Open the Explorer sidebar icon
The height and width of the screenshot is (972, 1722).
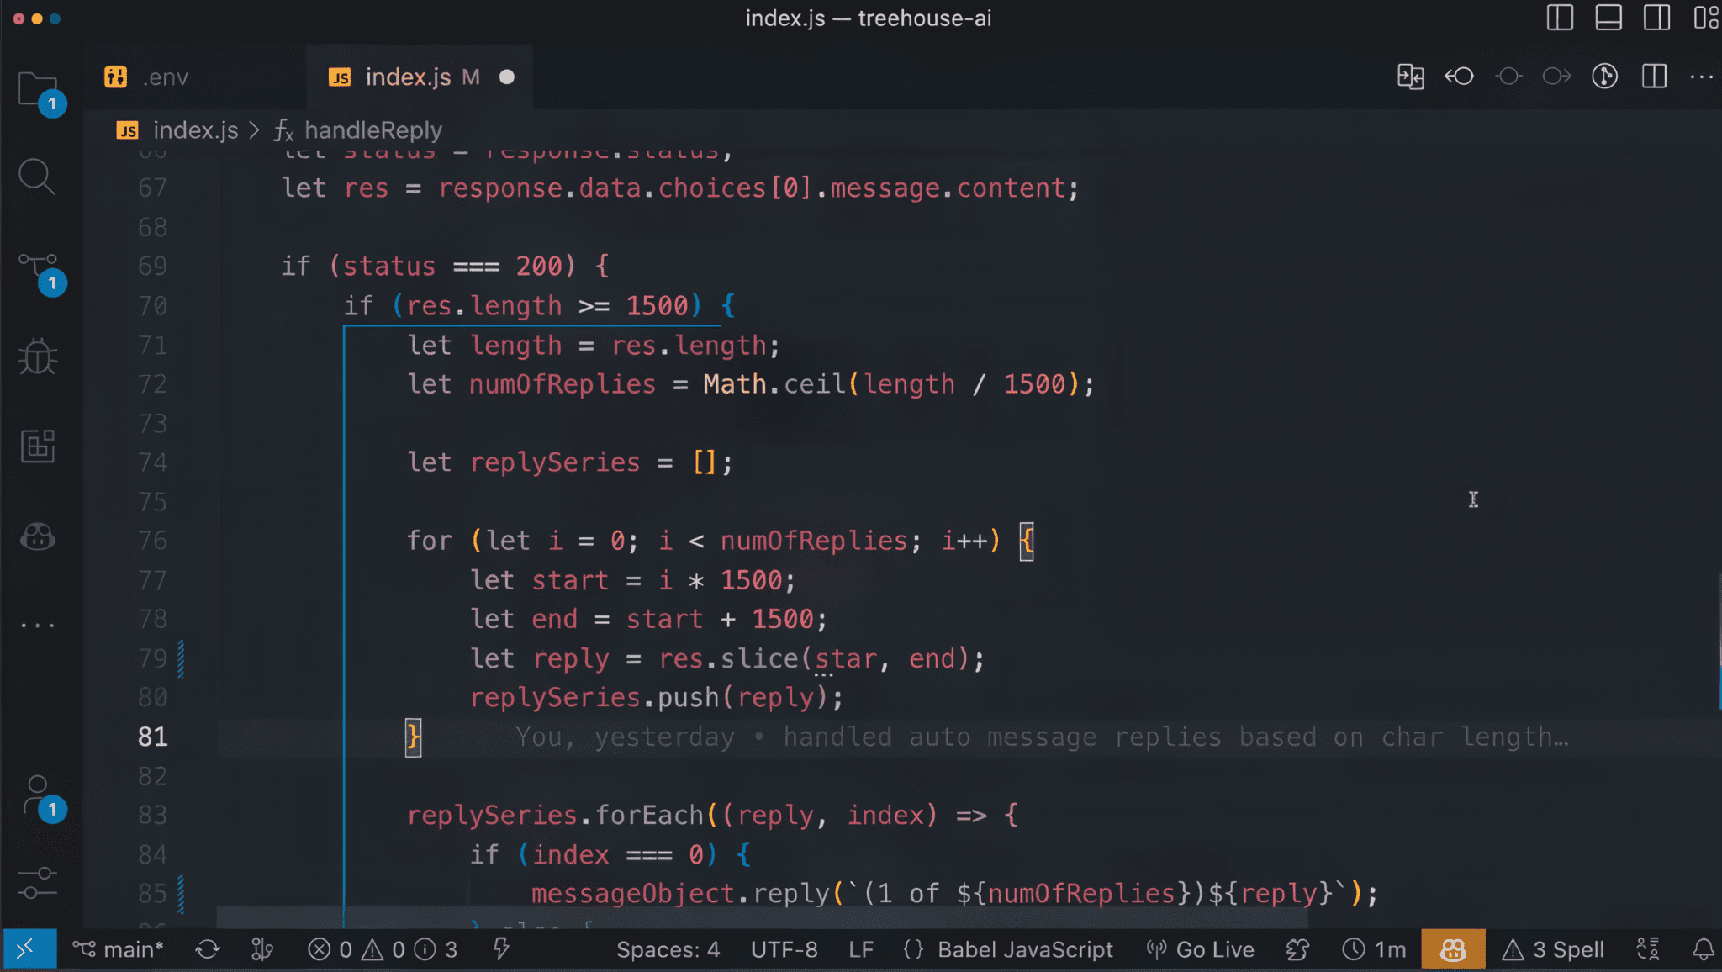pos(37,88)
